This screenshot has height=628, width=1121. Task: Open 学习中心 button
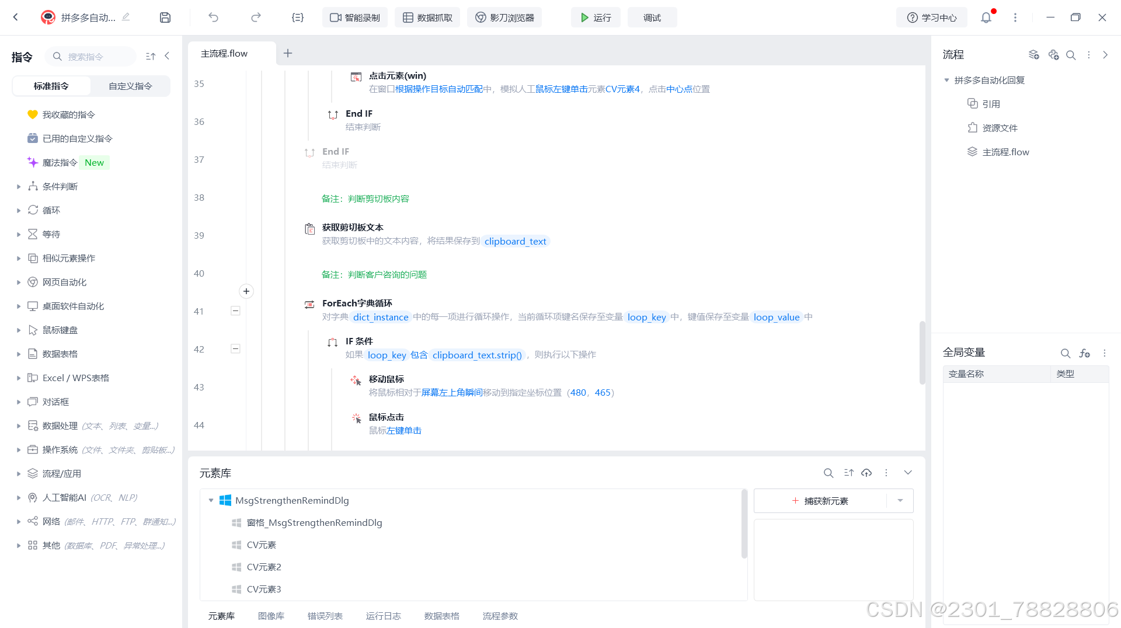click(932, 18)
